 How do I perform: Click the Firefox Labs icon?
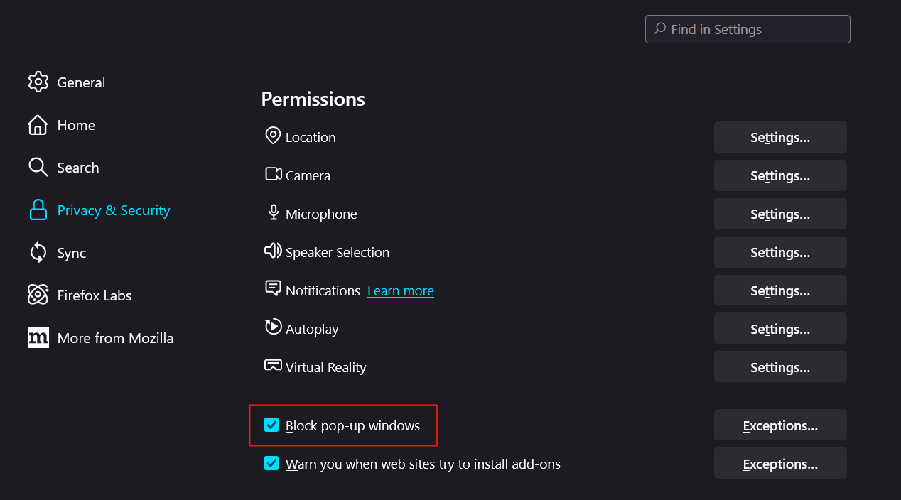[x=38, y=295]
